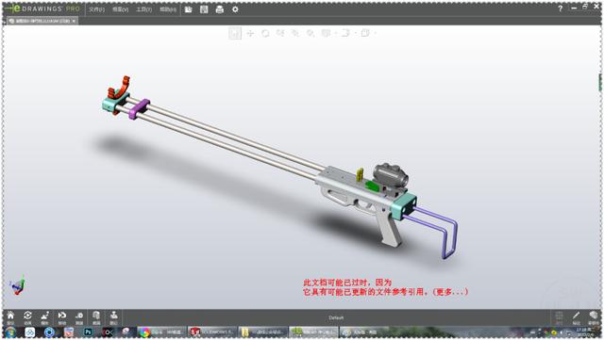Select the markup pencil tool
The height and width of the screenshot is (340, 604).
point(576,317)
